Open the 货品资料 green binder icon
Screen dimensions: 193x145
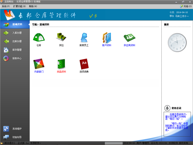[x=61, y=64]
